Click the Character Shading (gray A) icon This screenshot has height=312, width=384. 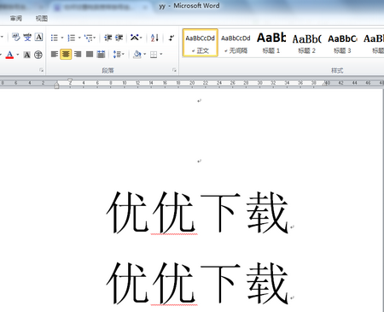26,55
